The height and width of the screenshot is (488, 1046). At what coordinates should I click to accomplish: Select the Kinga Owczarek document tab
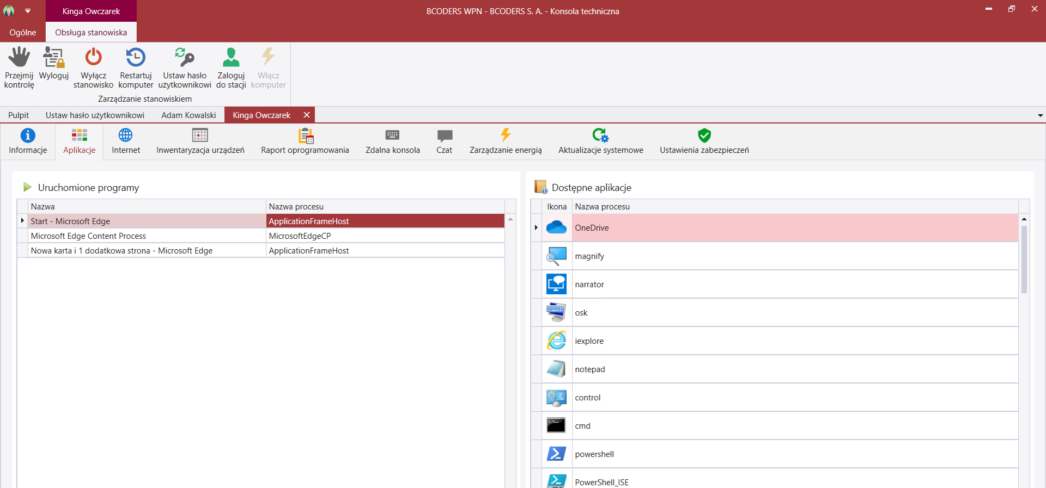[261, 115]
